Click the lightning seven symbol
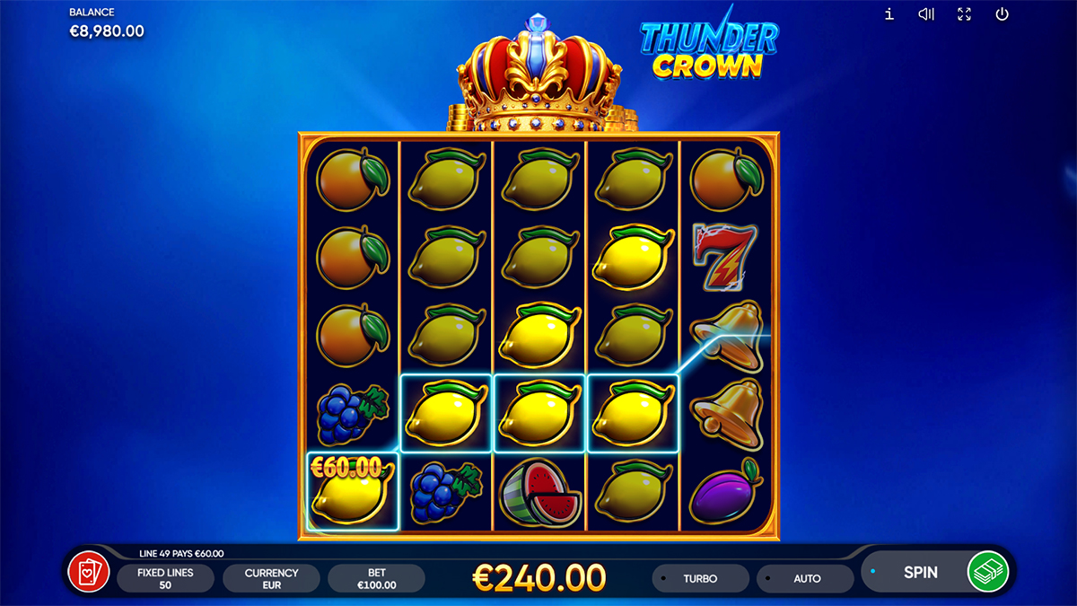The width and height of the screenshot is (1077, 606). (x=726, y=258)
